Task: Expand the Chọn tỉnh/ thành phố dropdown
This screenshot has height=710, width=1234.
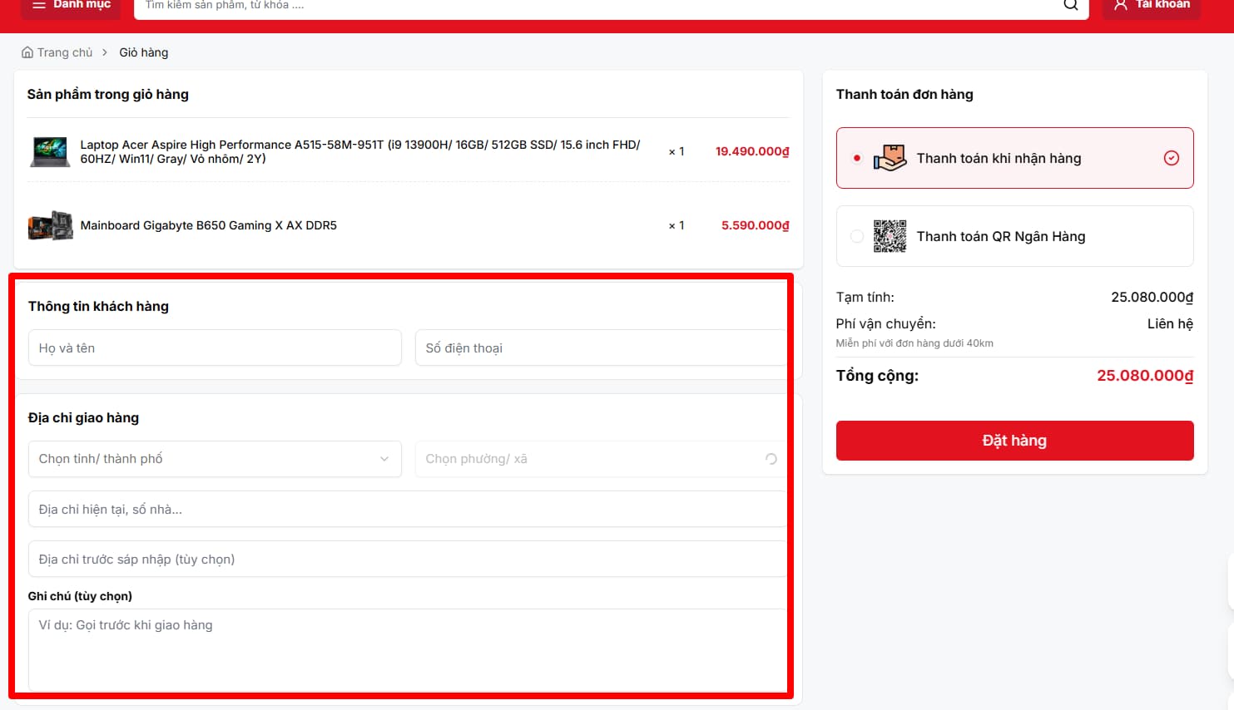Action: (215, 459)
